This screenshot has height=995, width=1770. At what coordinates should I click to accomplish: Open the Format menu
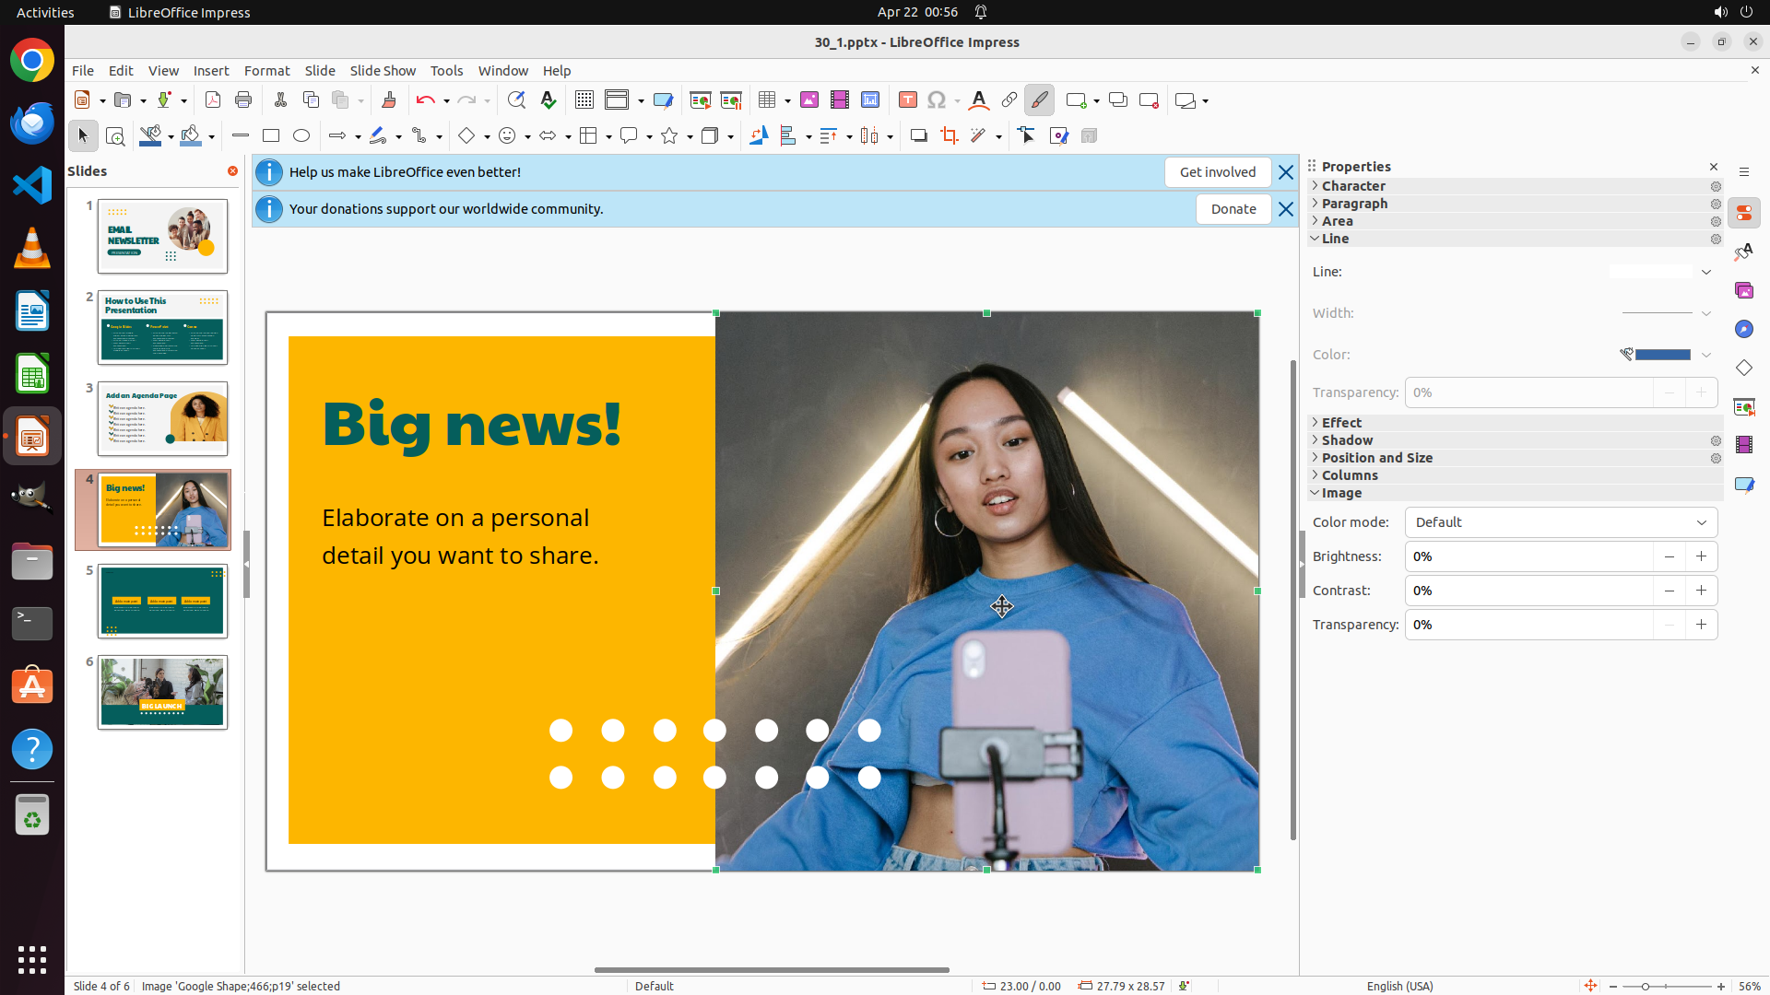266,71
